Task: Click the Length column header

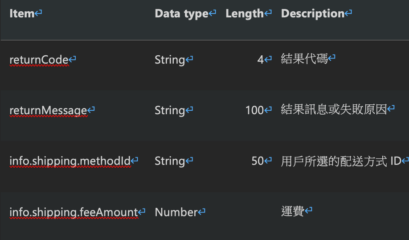Action: (x=245, y=14)
